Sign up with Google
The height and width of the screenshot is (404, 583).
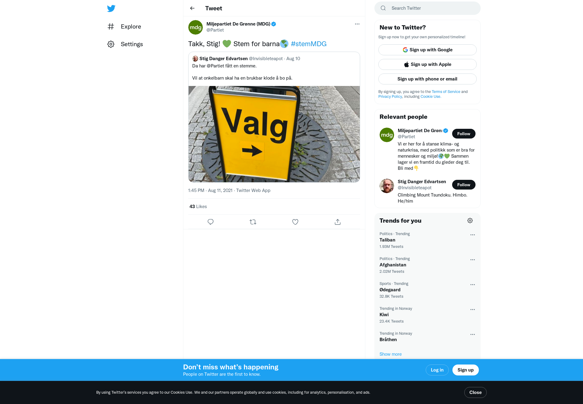428,50
